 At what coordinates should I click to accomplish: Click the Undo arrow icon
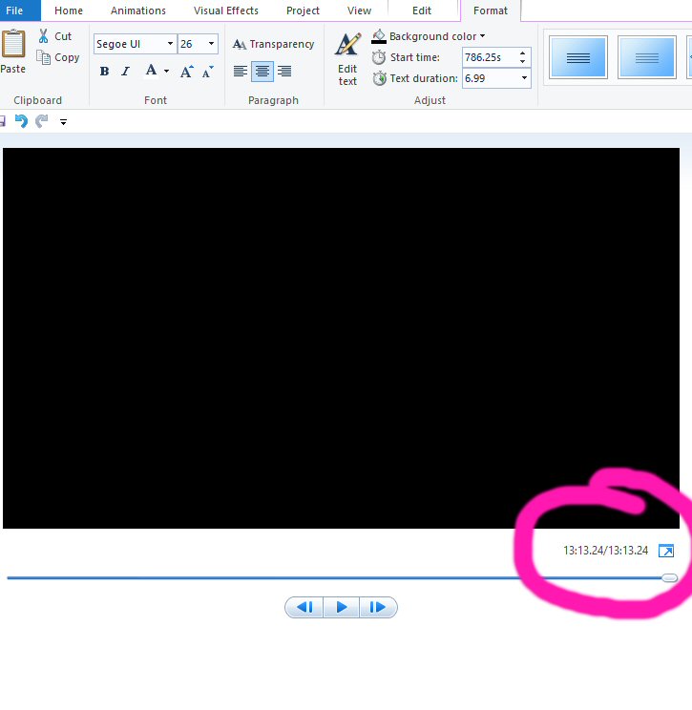point(21,121)
